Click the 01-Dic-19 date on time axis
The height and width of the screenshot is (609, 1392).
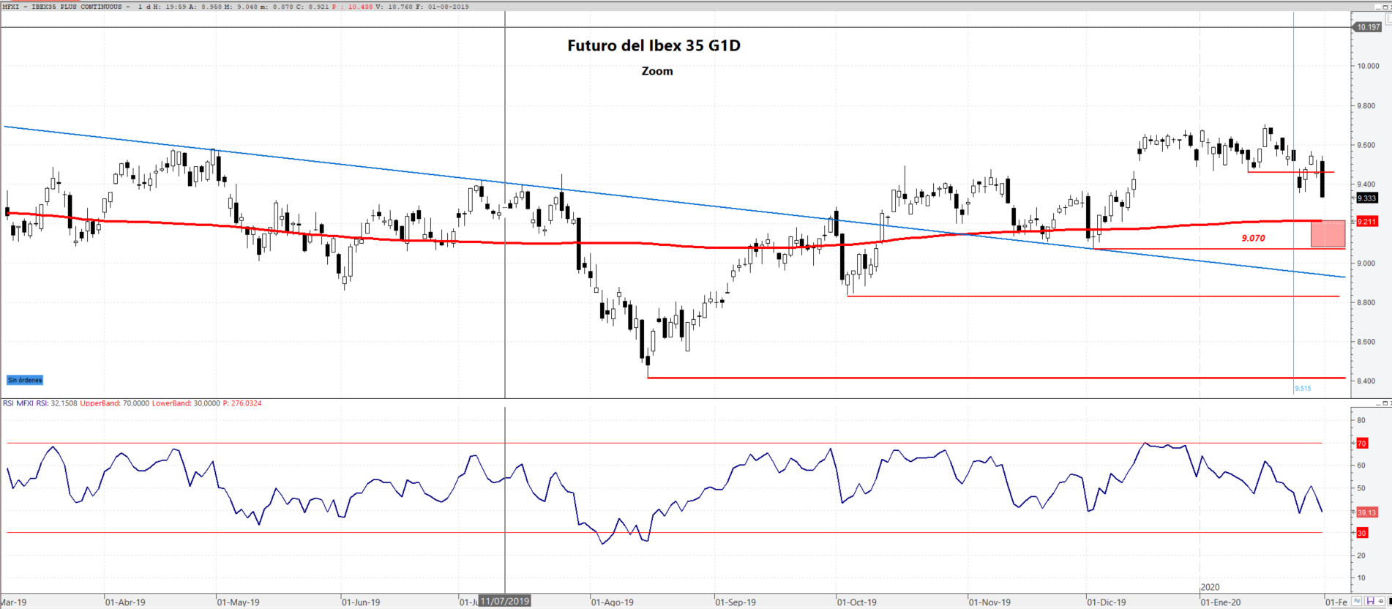click(x=1107, y=602)
